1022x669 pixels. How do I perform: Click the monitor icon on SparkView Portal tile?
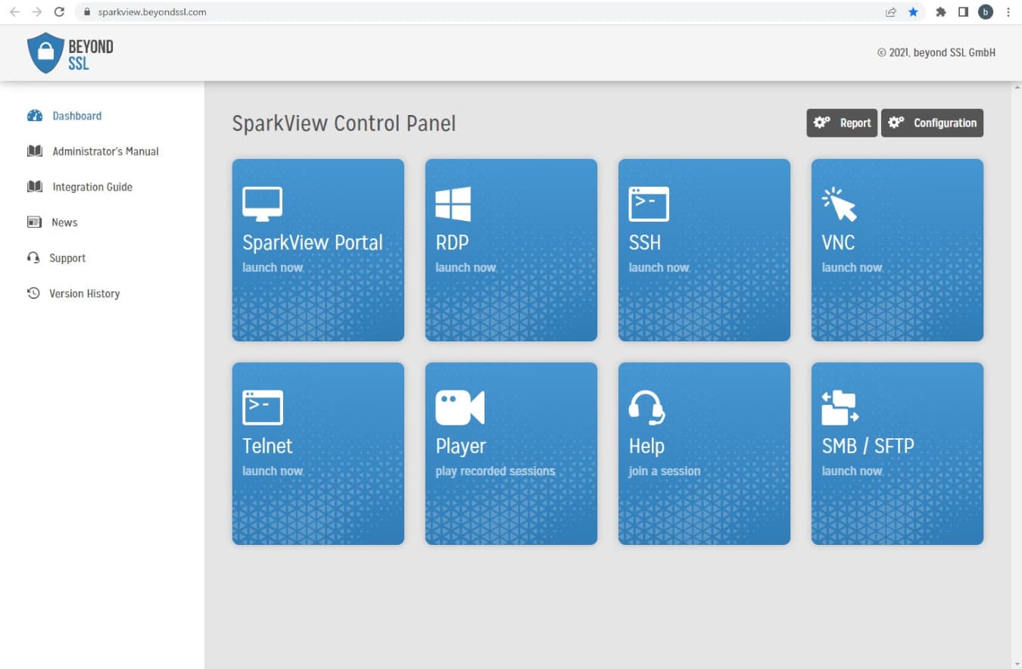(x=262, y=204)
